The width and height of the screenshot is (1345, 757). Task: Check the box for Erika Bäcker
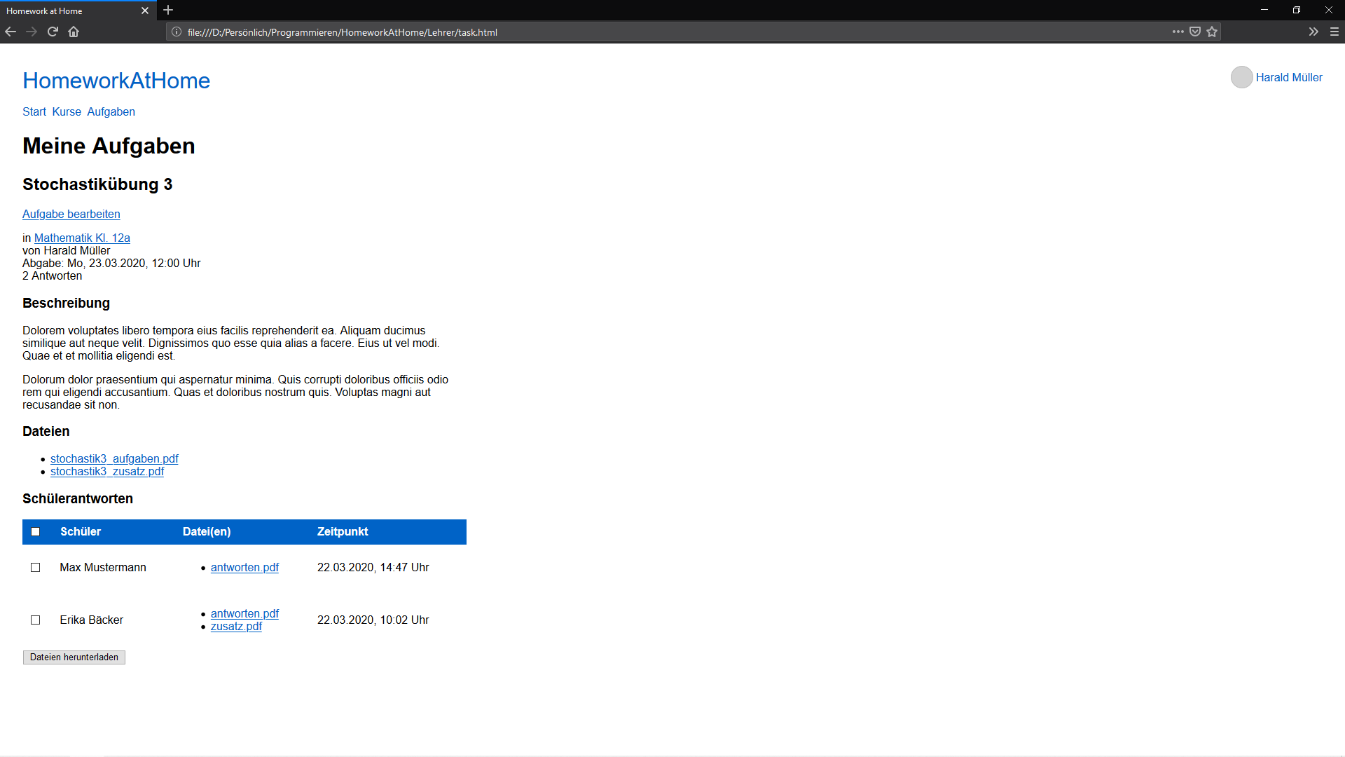36,620
